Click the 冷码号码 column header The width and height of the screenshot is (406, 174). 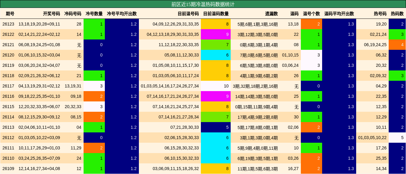tap(73, 14)
